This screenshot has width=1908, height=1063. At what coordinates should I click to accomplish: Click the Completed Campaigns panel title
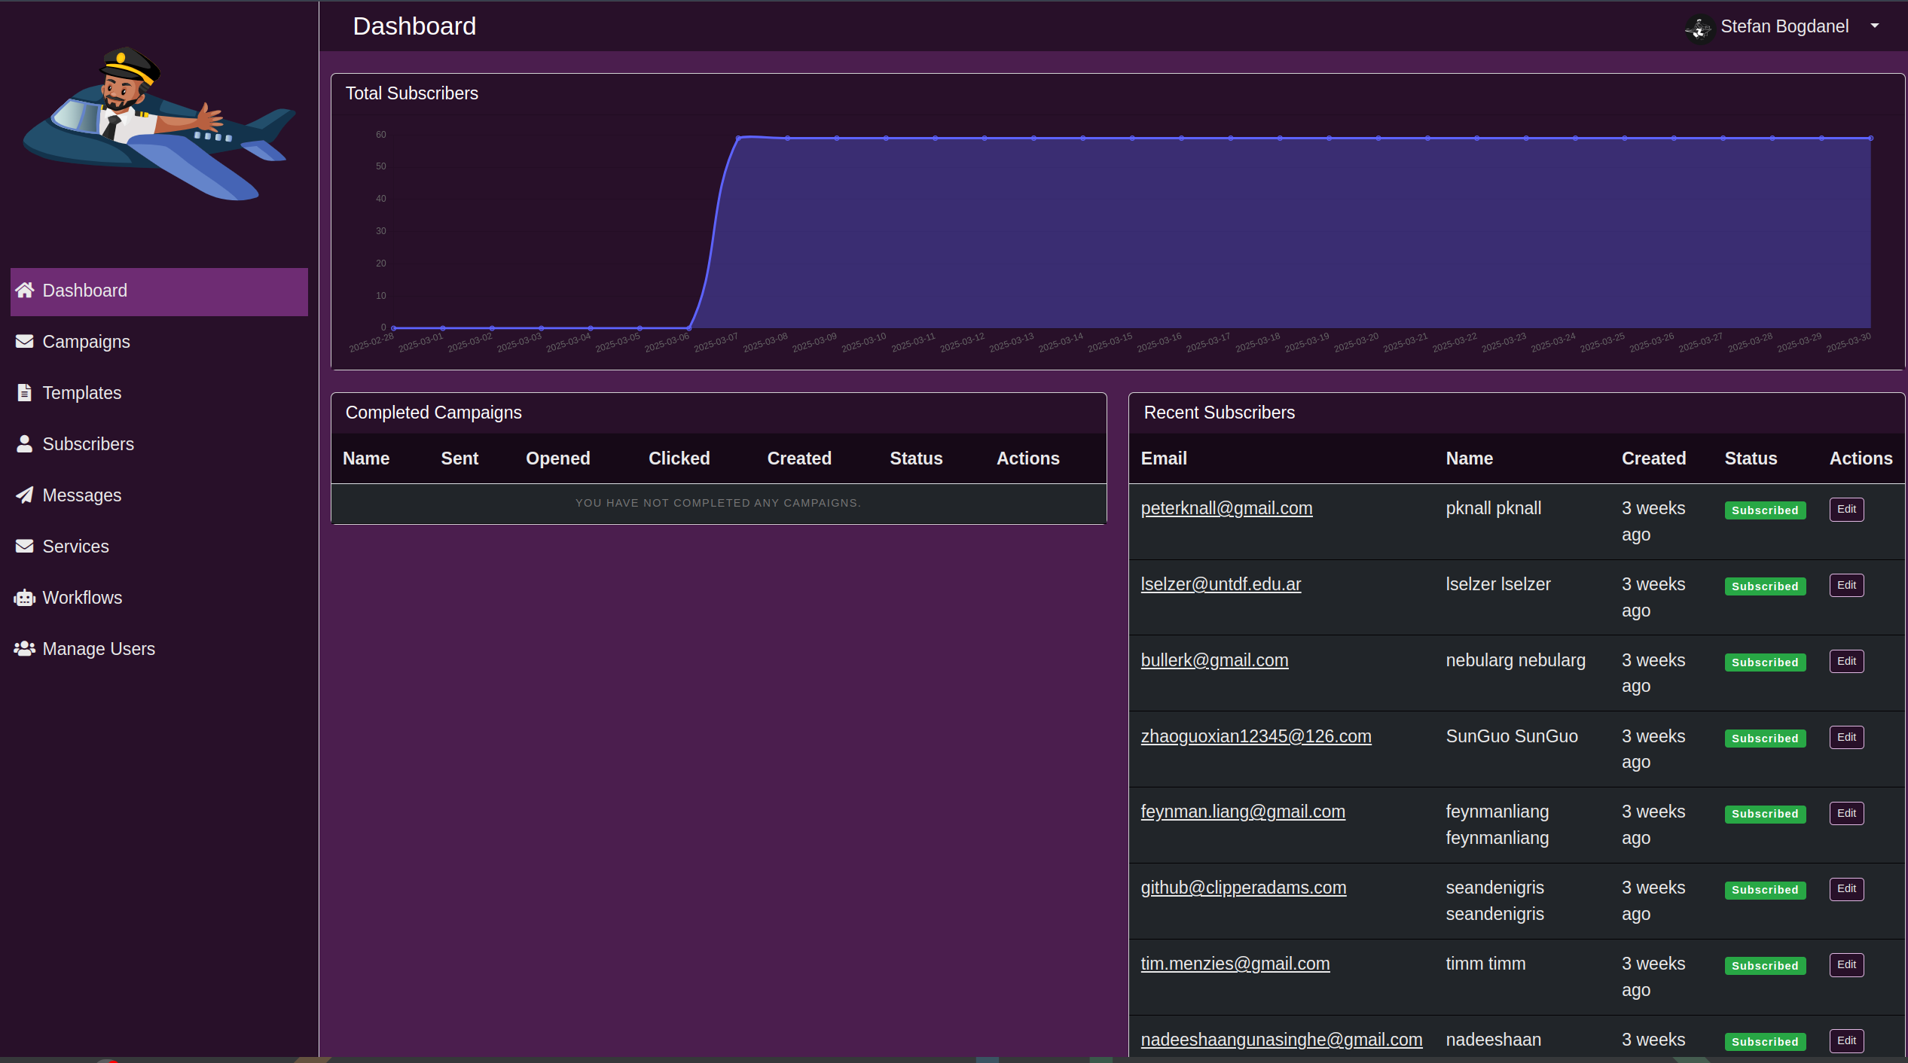coord(433,413)
